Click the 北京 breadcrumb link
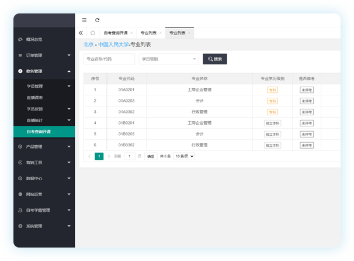 (88, 44)
